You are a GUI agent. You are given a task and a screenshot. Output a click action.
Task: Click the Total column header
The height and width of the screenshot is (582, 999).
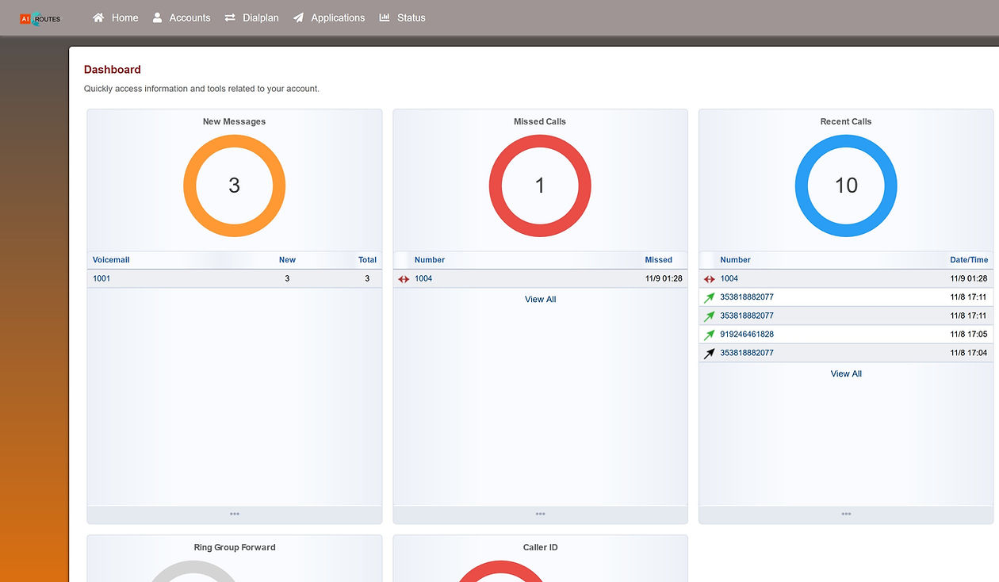coord(367,260)
